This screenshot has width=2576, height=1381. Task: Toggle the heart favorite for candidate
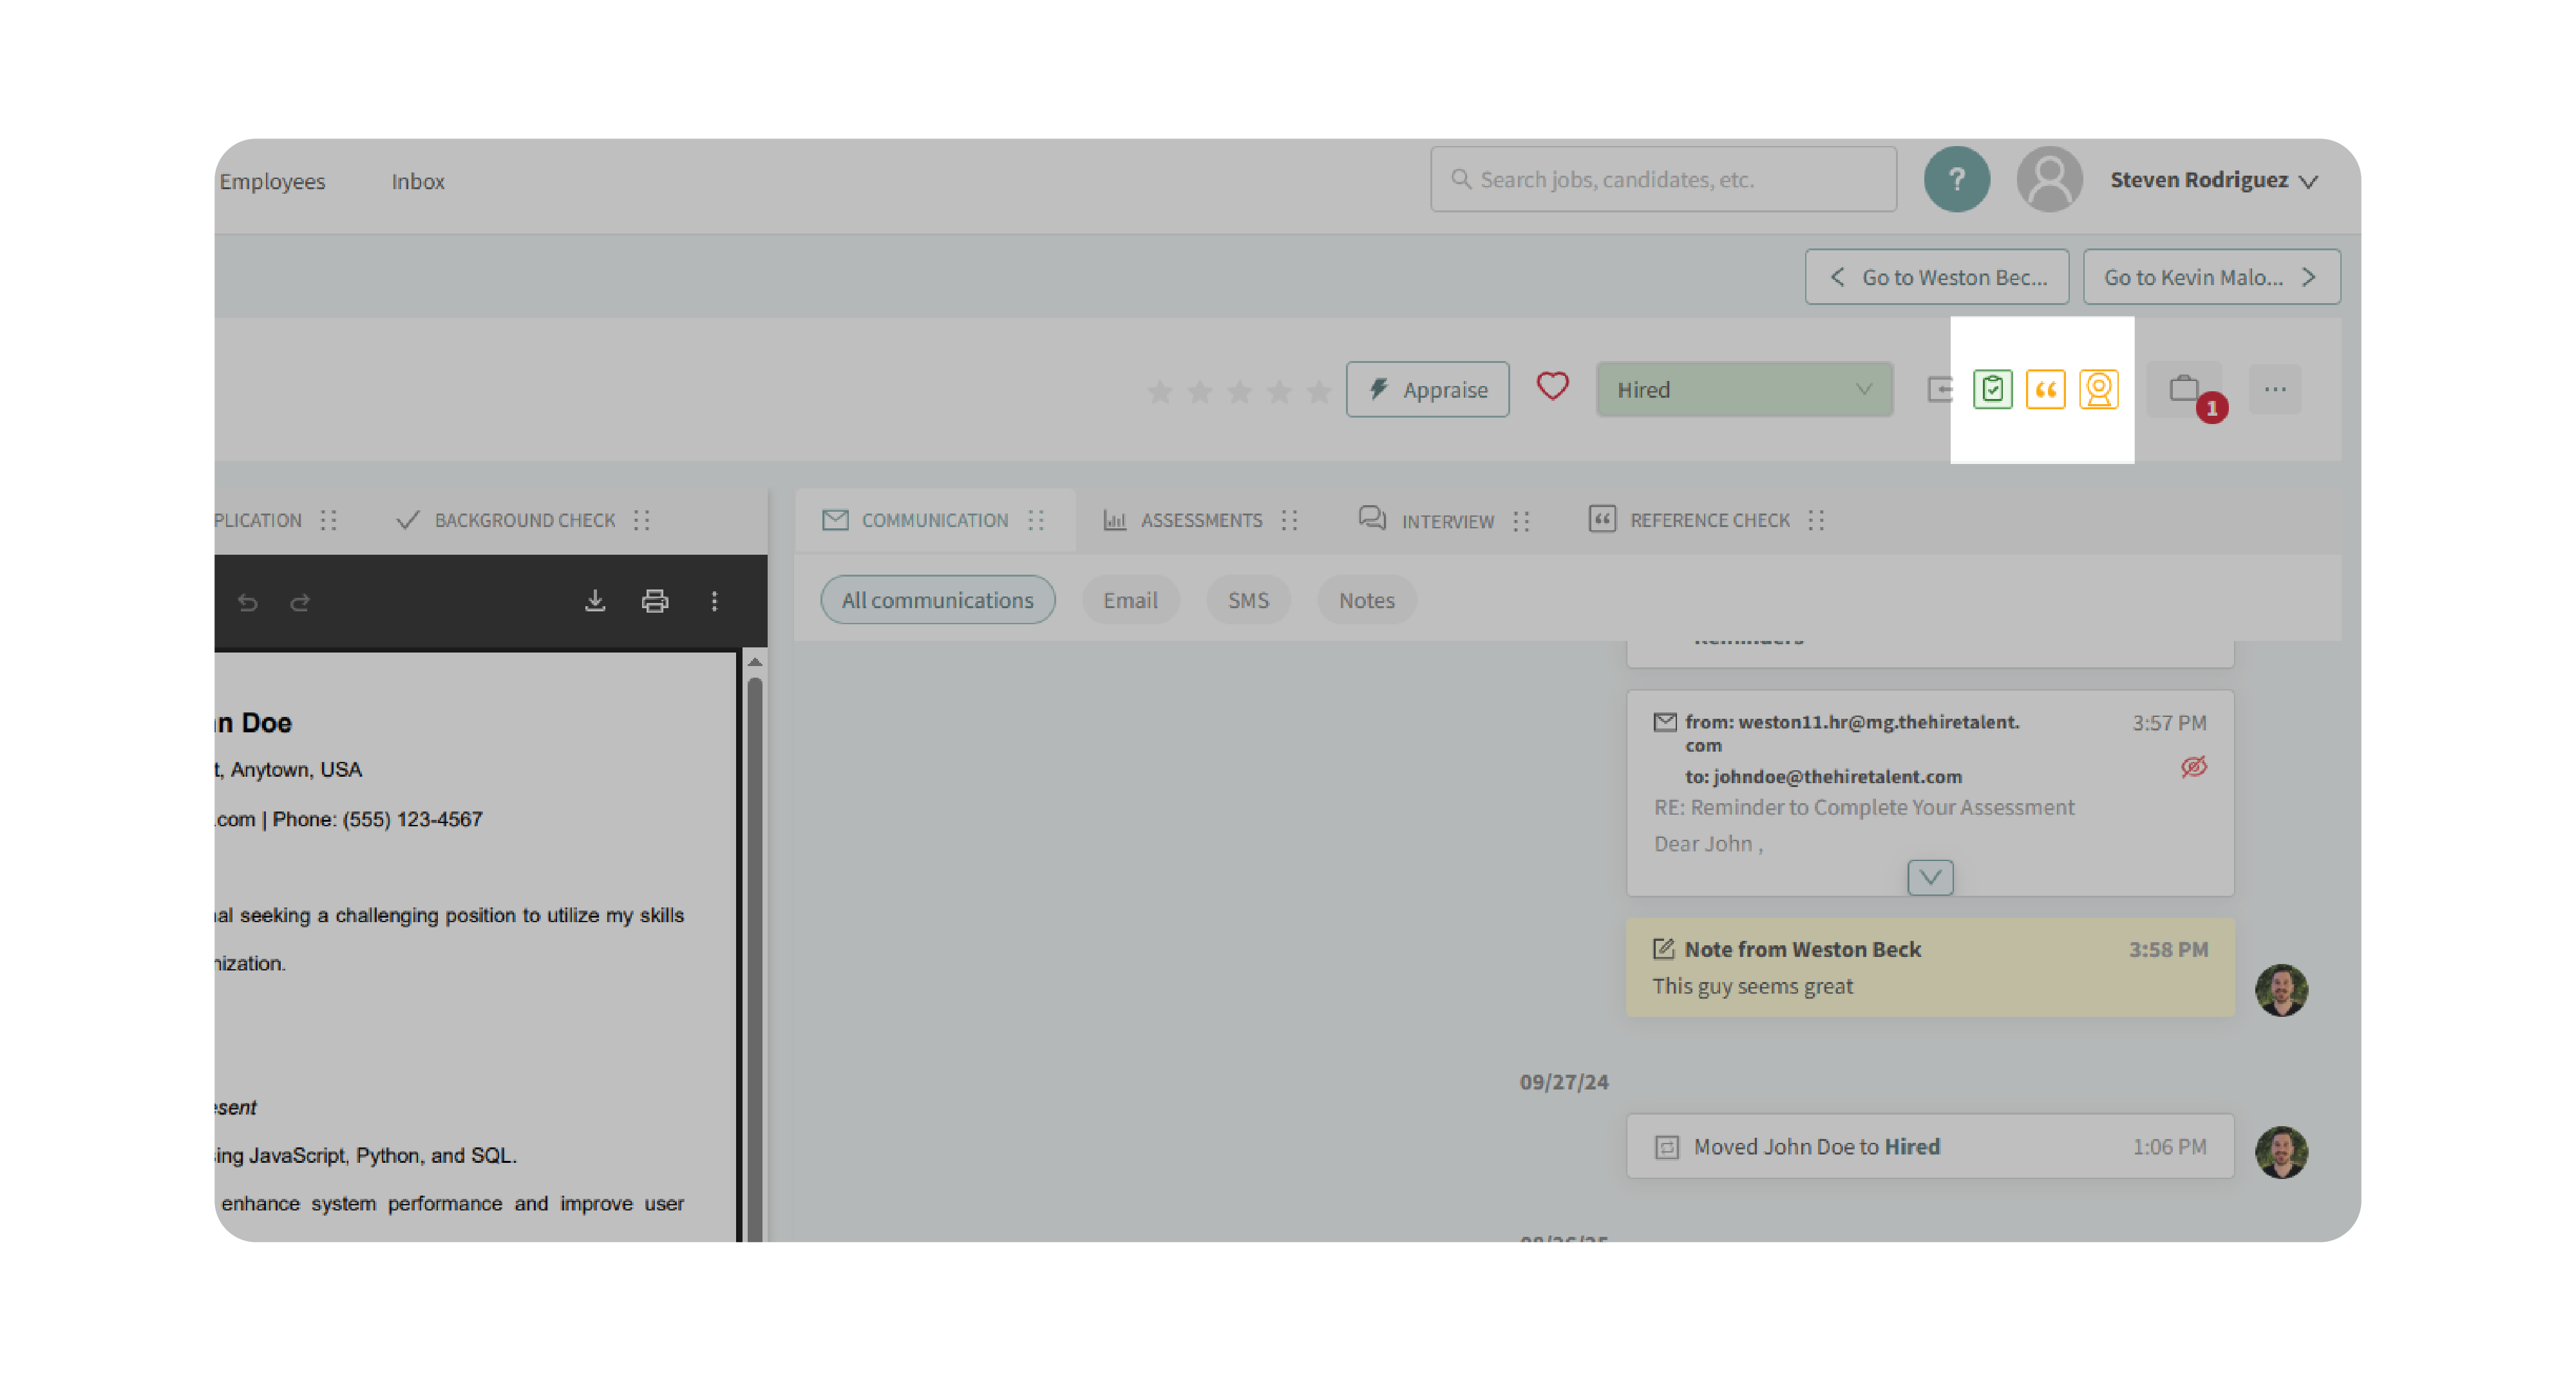pyautogui.click(x=1552, y=387)
